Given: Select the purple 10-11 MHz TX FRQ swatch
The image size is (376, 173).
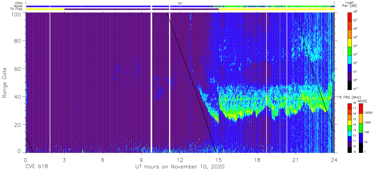Looking at the screenshot, I should pos(350,144).
